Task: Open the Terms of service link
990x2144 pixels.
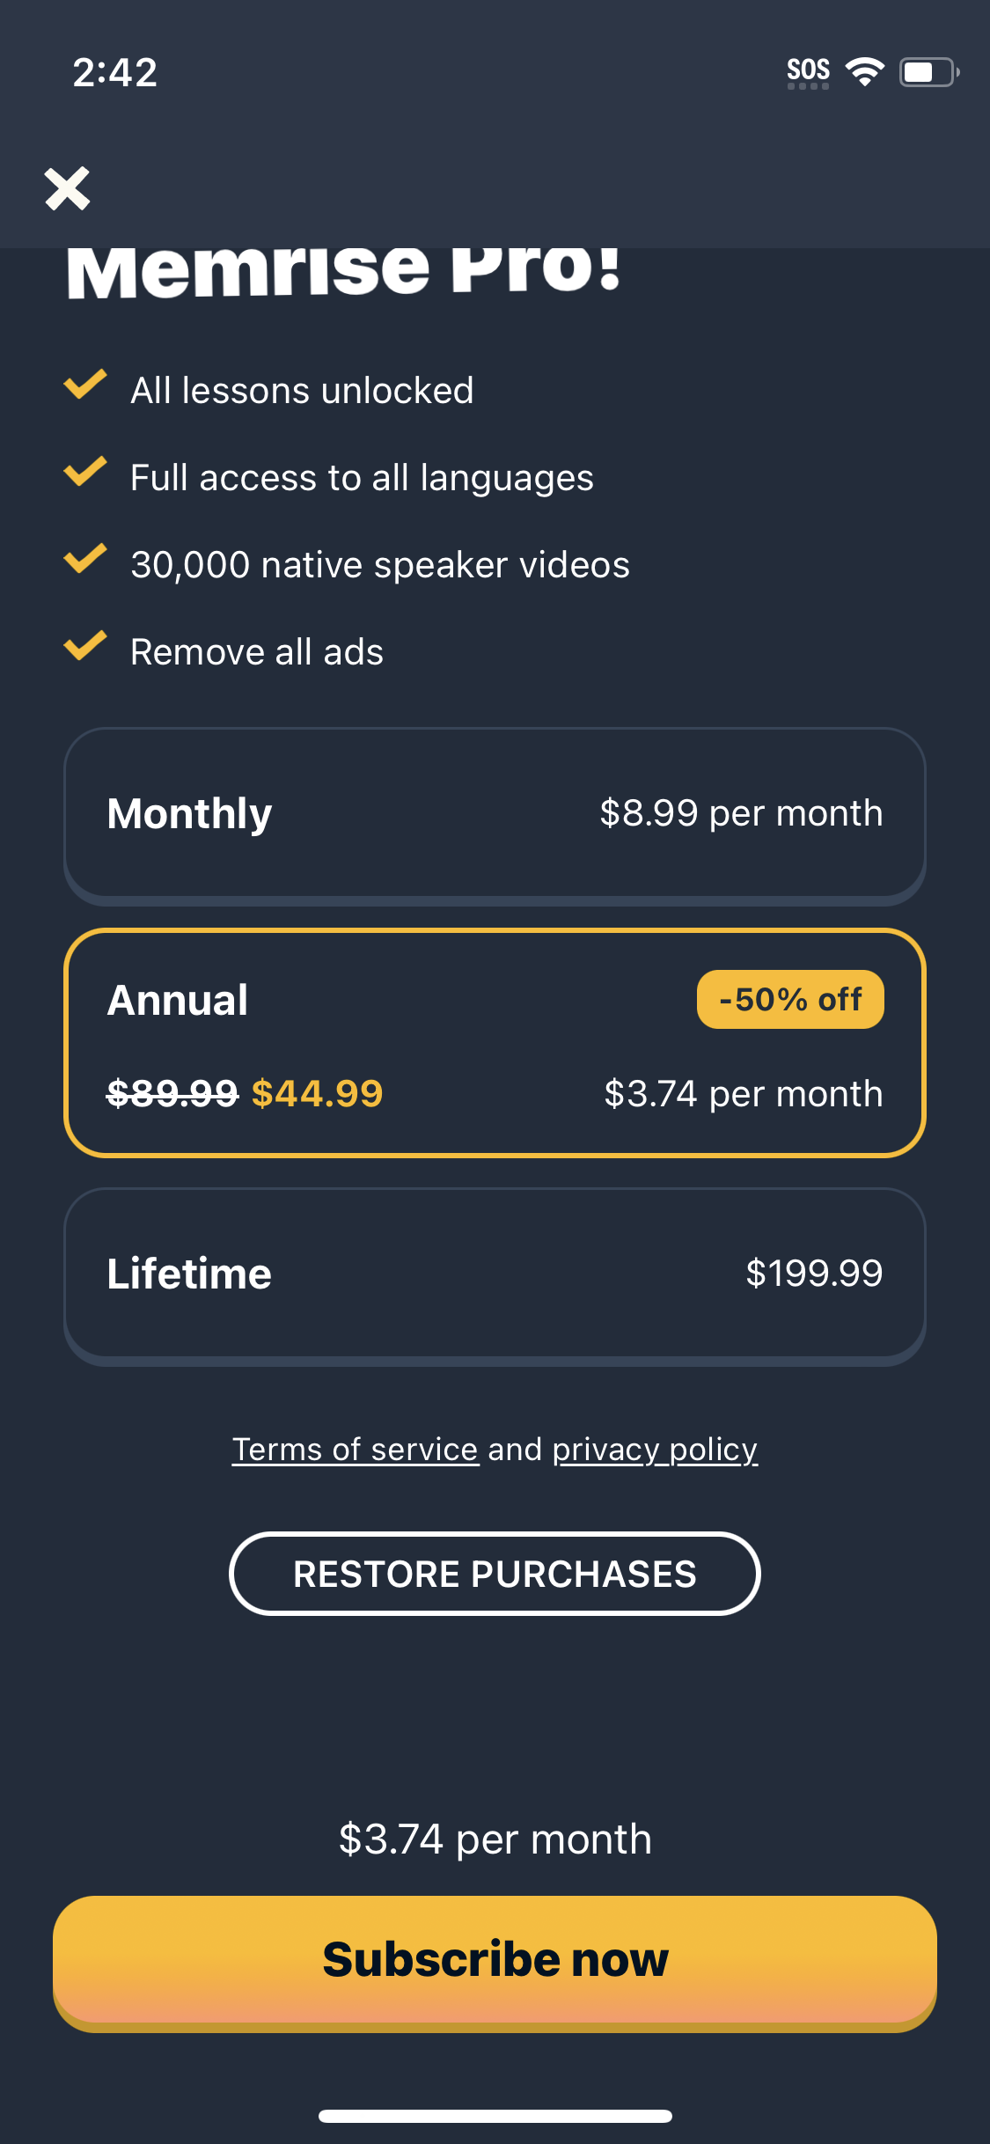Action: 355,1449
